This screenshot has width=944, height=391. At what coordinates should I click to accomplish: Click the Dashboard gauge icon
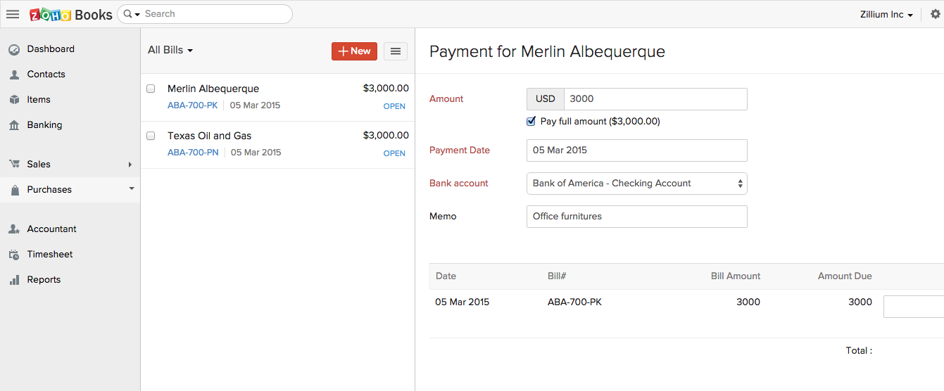(x=14, y=49)
